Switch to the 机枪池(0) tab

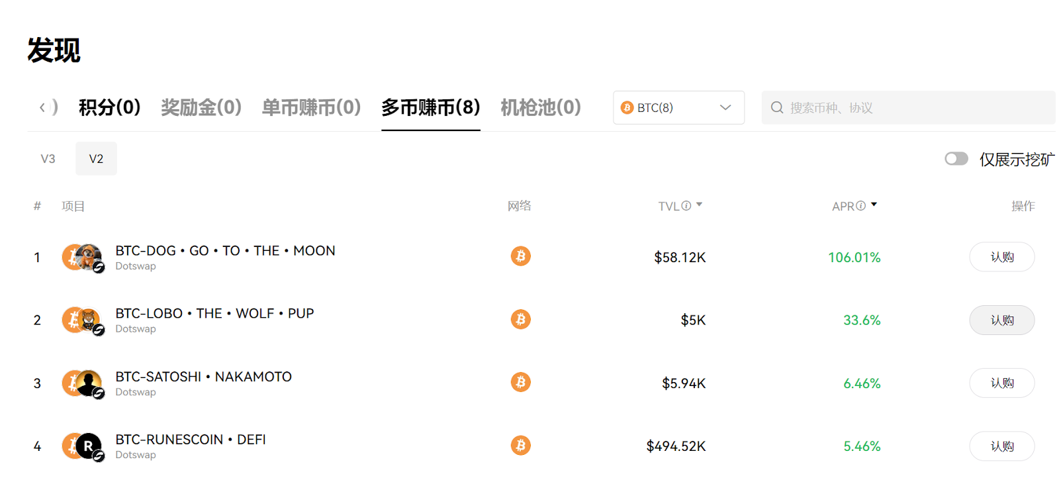point(540,107)
